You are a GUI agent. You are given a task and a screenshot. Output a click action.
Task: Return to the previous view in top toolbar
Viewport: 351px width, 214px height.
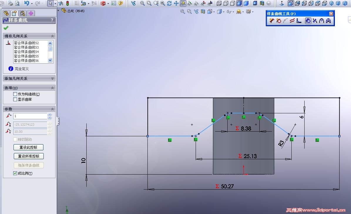(133, 3)
